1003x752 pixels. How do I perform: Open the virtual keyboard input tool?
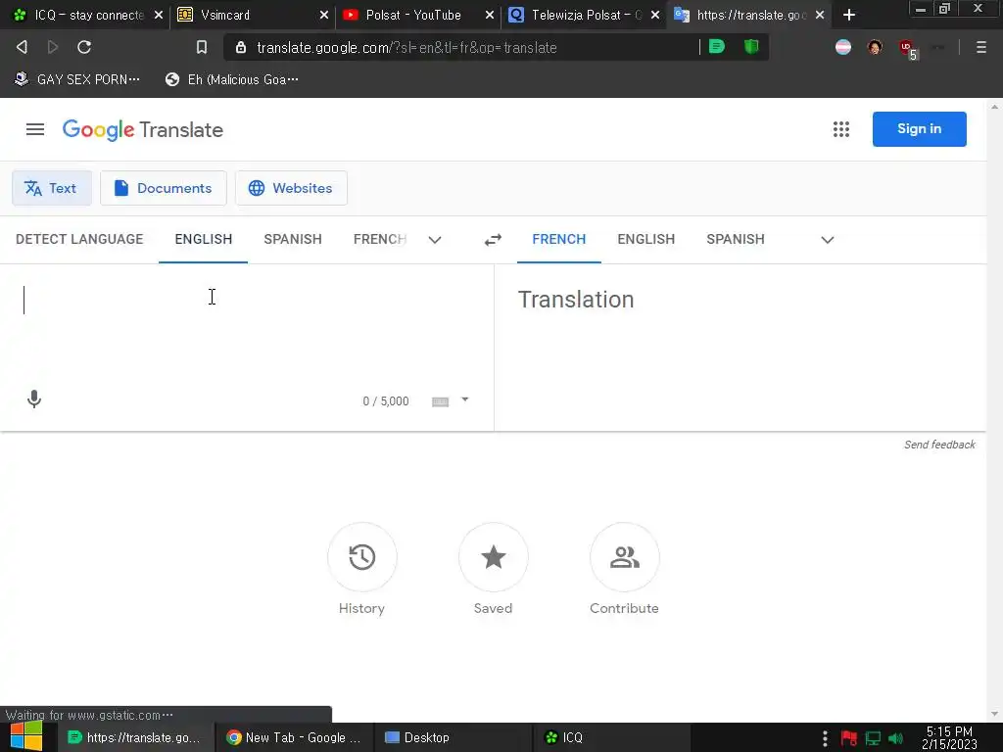(x=440, y=401)
